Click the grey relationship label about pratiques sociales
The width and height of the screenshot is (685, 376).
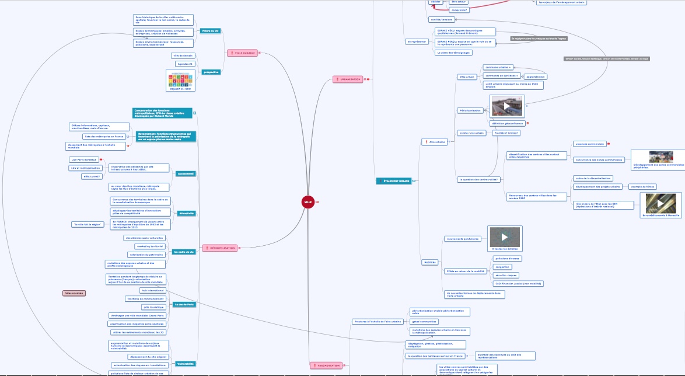[x=539, y=39]
